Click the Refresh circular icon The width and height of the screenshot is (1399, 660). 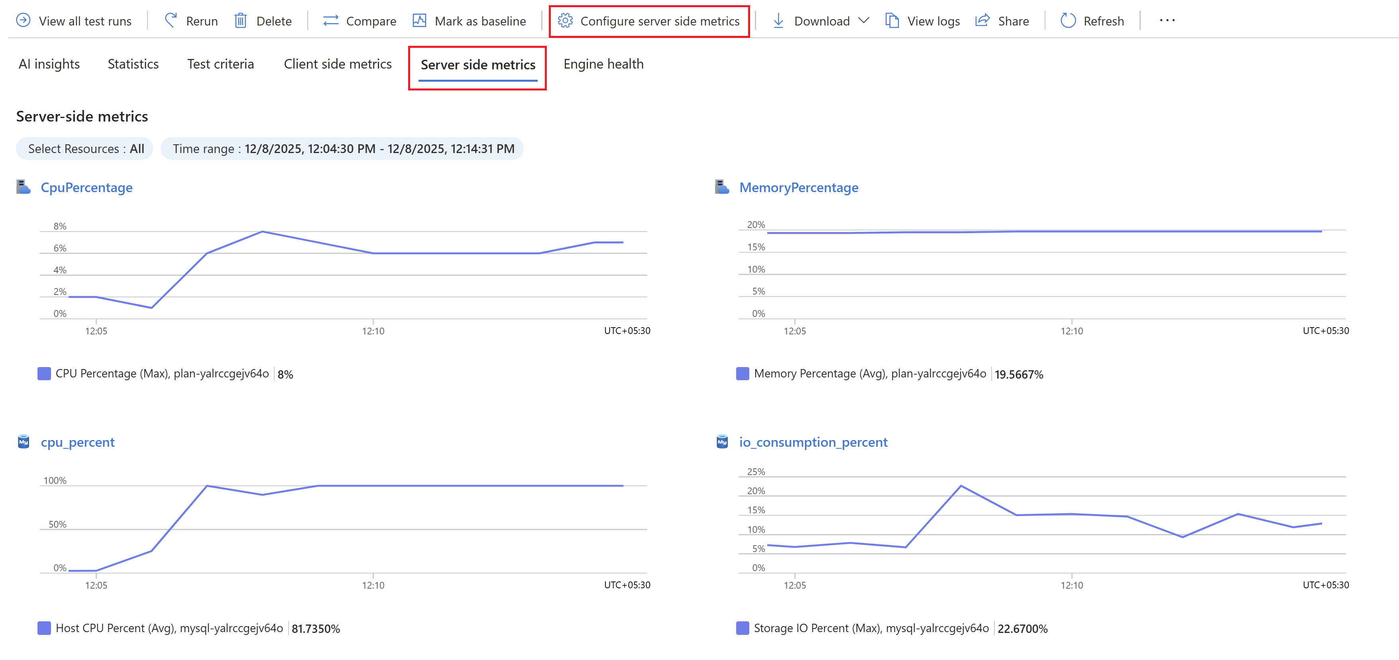[1068, 21]
